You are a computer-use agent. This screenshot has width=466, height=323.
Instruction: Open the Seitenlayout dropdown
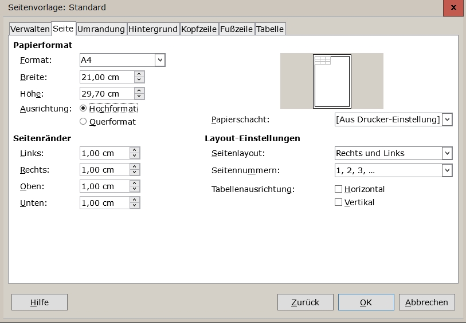pos(393,153)
